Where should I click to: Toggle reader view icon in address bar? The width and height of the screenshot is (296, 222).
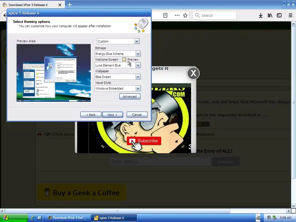click(x=165, y=15)
